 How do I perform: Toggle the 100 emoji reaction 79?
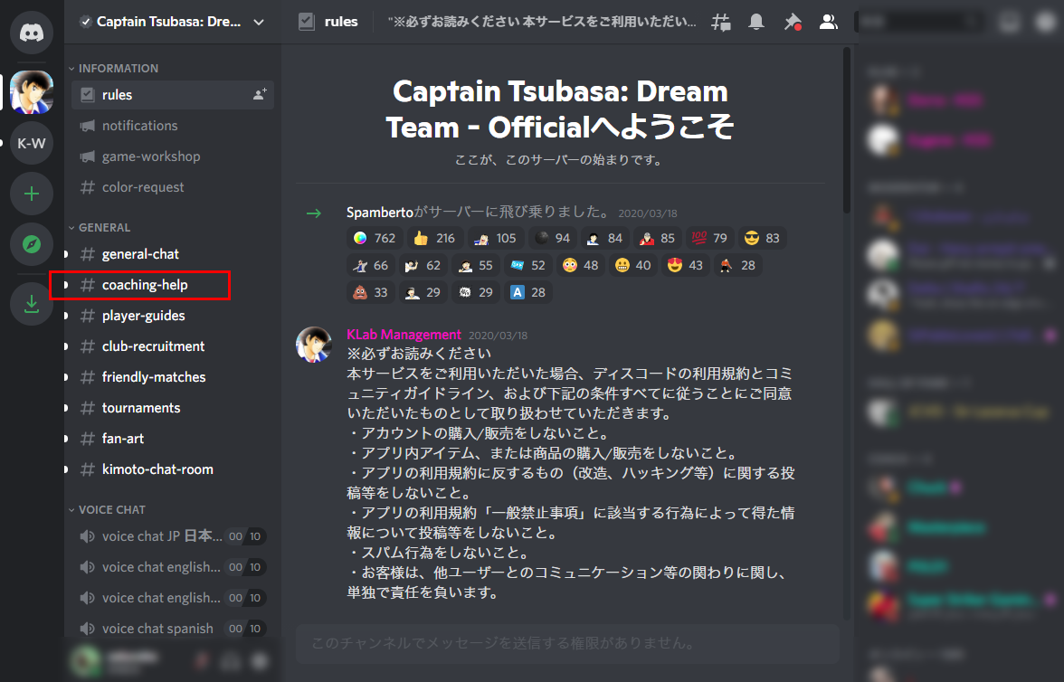[x=709, y=238]
